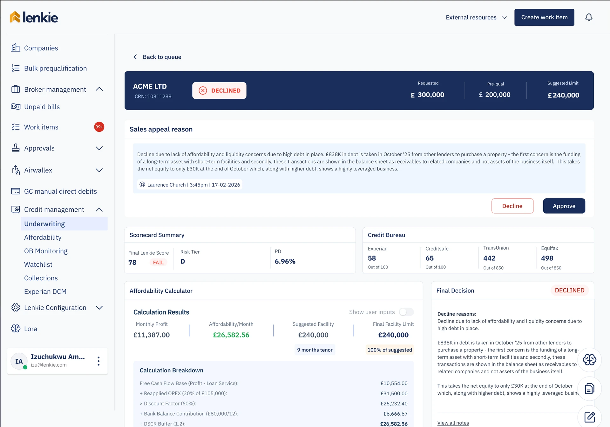Image resolution: width=610 pixels, height=427 pixels.
Task: Click the Risk Tier value D
Action: point(183,261)
